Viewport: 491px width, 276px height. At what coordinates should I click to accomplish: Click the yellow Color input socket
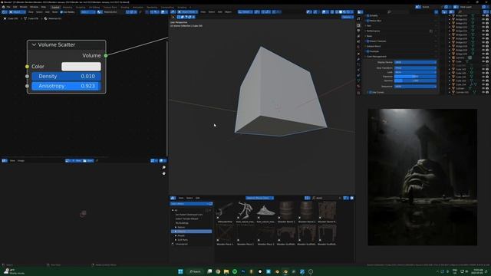(x=27, y=67)
